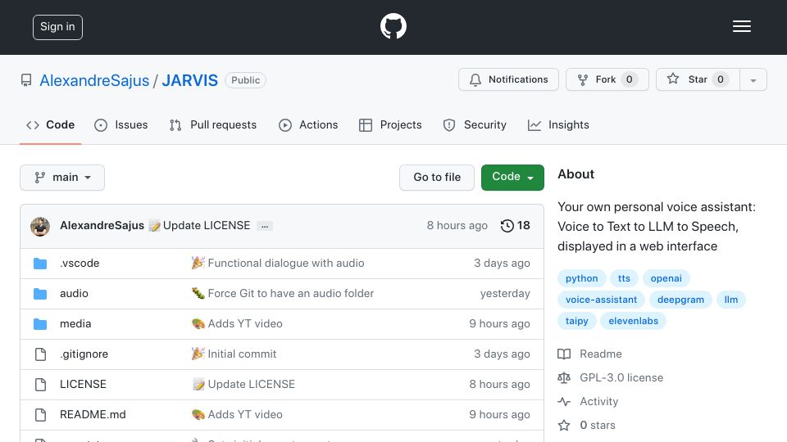787x442 pixels.
Task: Click the Sign in button
Action: 57,27
